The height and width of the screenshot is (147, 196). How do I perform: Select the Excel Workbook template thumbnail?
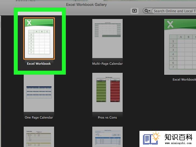[39, 38]
